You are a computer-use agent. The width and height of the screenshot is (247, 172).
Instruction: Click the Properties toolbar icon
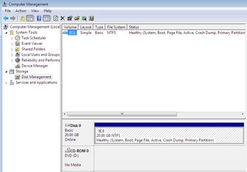coord(70,18)
